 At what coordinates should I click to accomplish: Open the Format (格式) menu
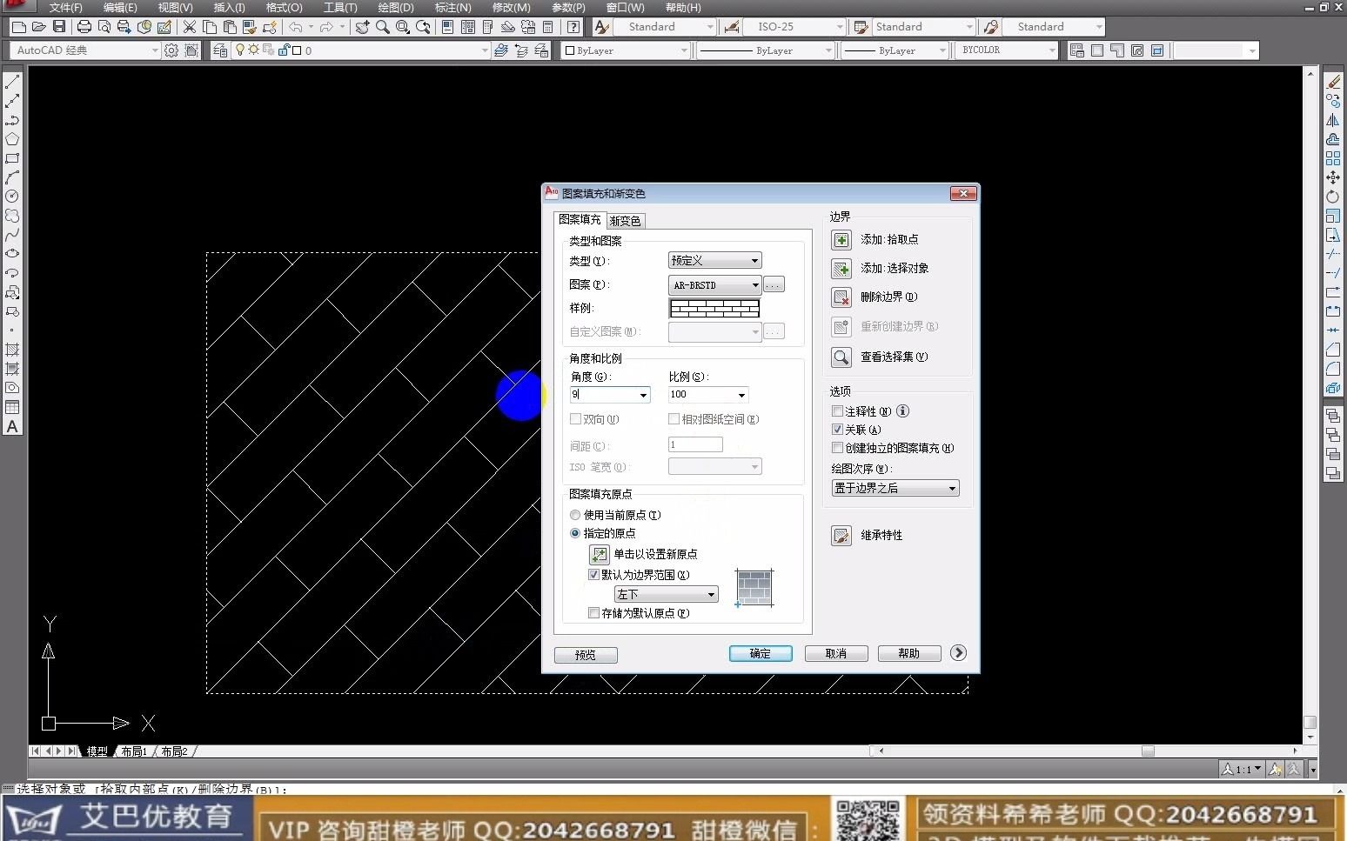[284, 7]
